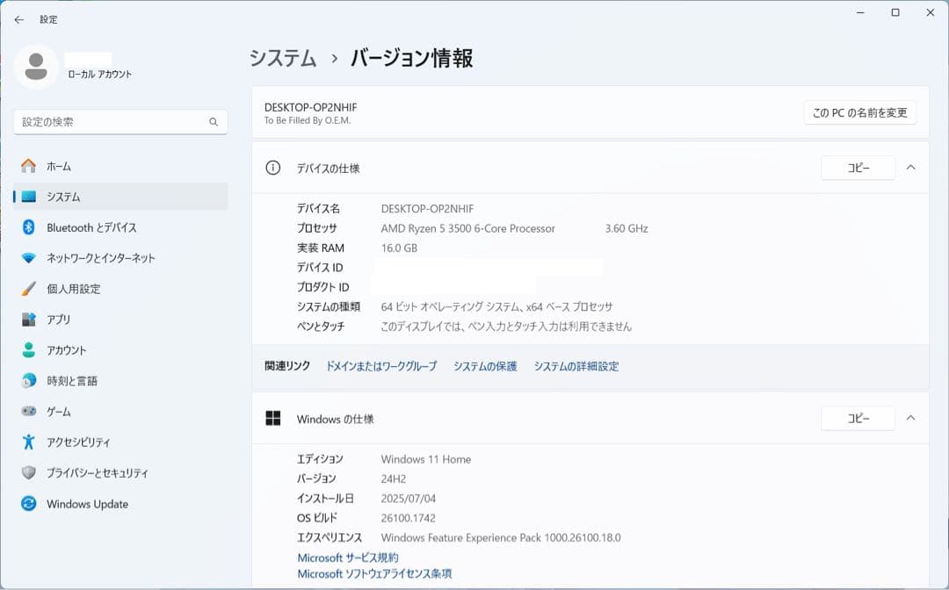Open Windows Update in the sidebar

point(85,503)
